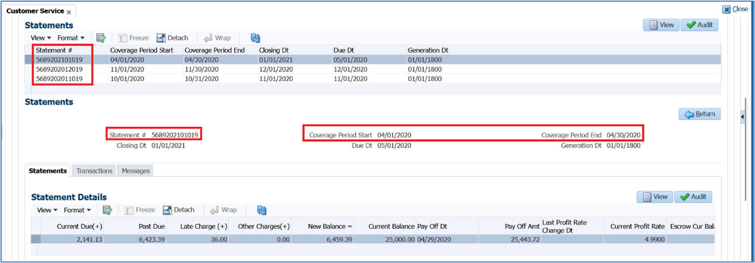Screen dimensions: 755x263
Task: Click Freeze in Statement Details toolbar
Action: (x=140, y=210)
